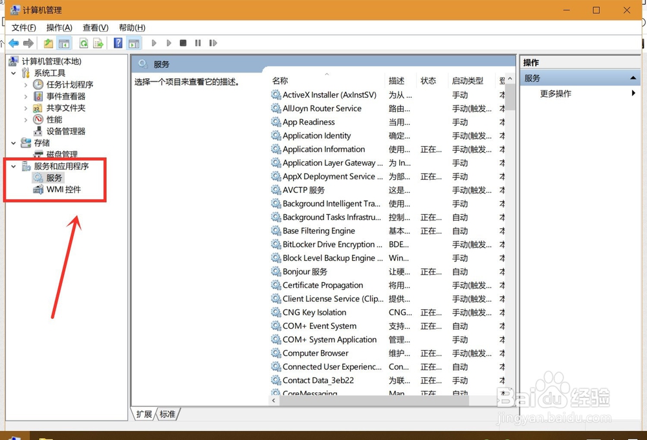Screen dimensions: 647x440
Task: Collapse the 服务 section in the action panel
Action: 632,78
